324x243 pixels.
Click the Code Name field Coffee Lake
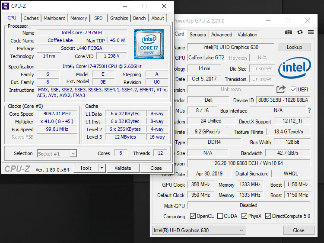pos(60,40)
